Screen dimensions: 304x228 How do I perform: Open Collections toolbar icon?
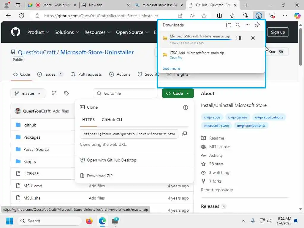click(x=246, y=16)
